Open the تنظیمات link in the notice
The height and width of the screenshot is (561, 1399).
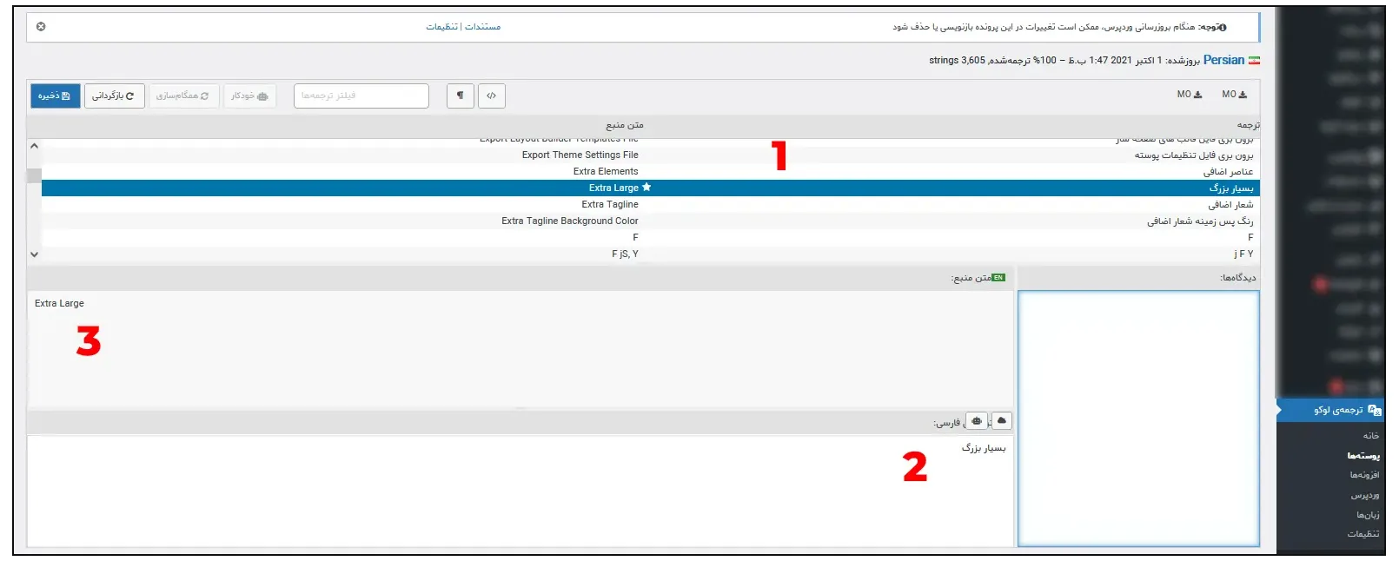point(441,27)
